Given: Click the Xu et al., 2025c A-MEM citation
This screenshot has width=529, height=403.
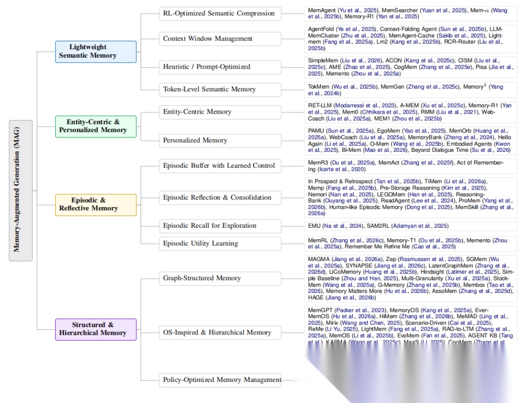Looking at the screenshot, I should (x=444, y=106).
